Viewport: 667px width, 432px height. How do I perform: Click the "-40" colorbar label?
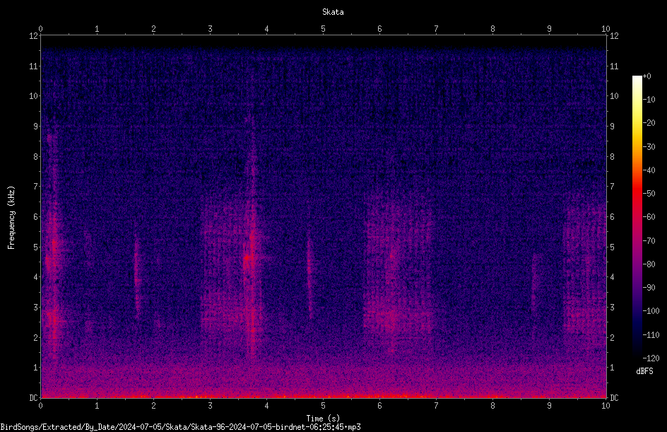tap(649, 170)
